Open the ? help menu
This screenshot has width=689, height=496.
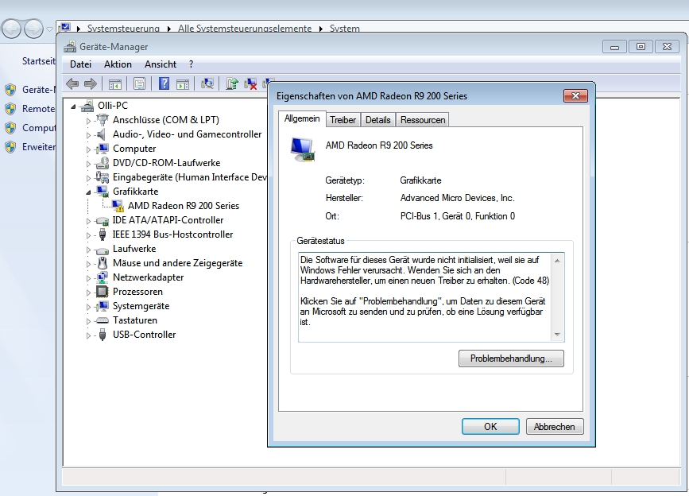(191, 64)
